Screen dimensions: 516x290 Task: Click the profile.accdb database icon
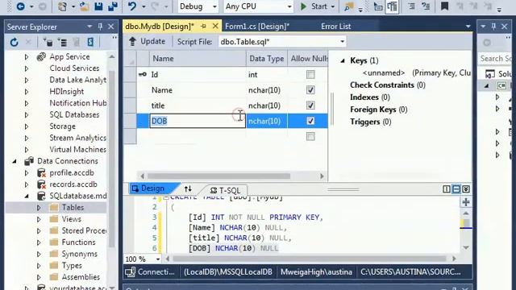pyautogui.click(x=41, y=172)
